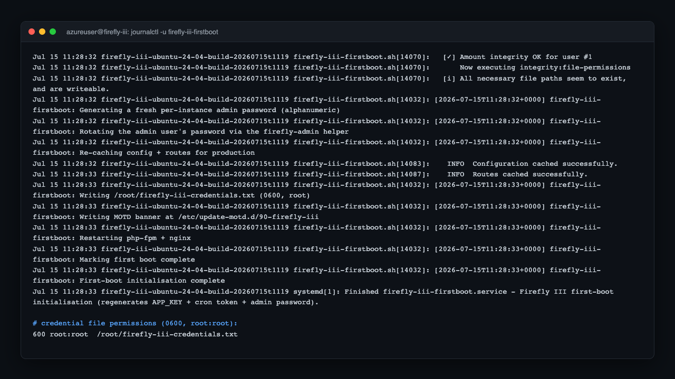Click the green maximize window button
Screen dimensions: 675x379
click(x=53, y=32)
